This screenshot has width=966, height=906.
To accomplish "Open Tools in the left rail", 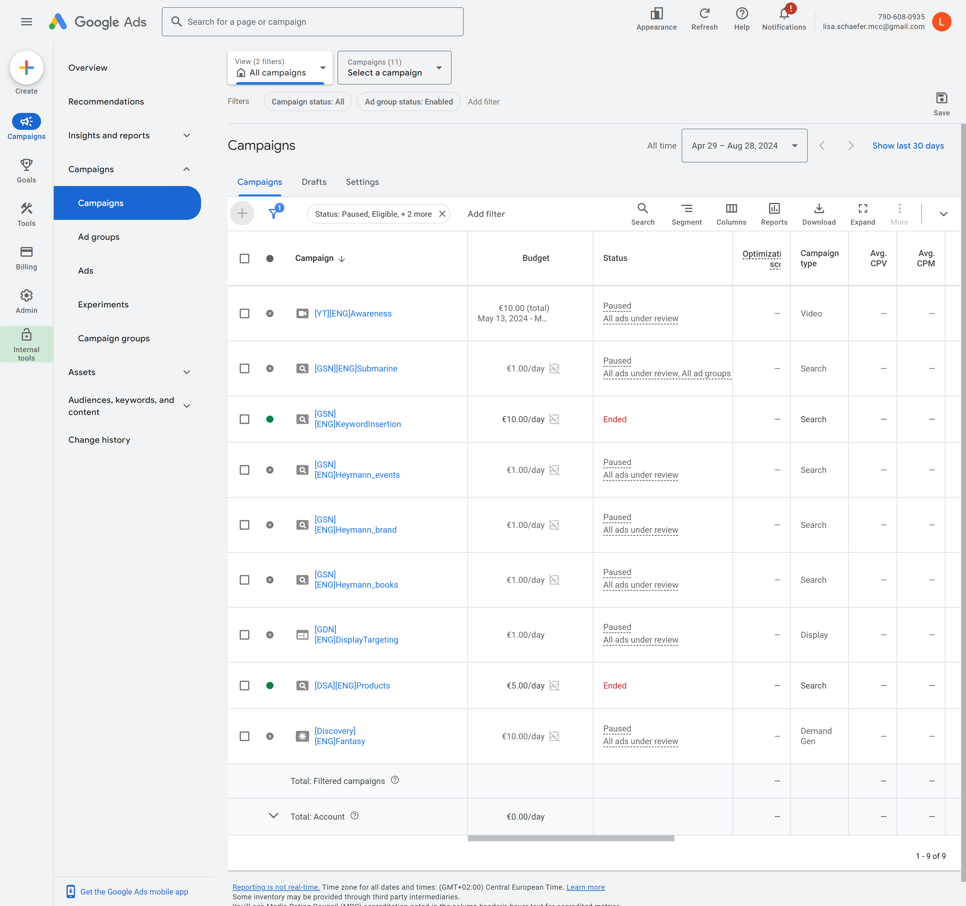I will [26, 214].
